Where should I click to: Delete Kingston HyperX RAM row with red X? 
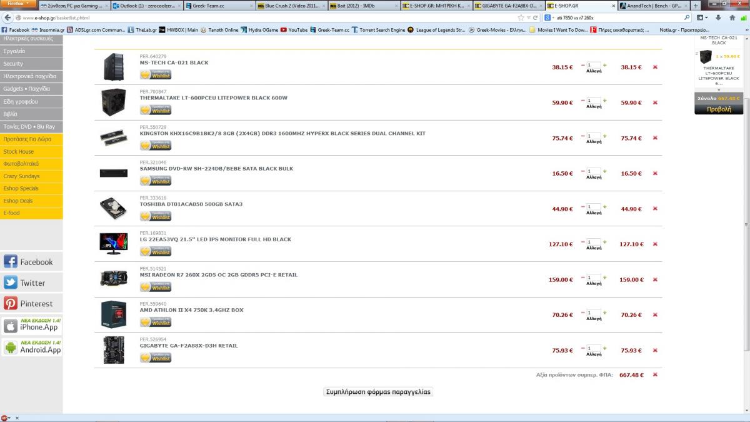pos(655,138)
